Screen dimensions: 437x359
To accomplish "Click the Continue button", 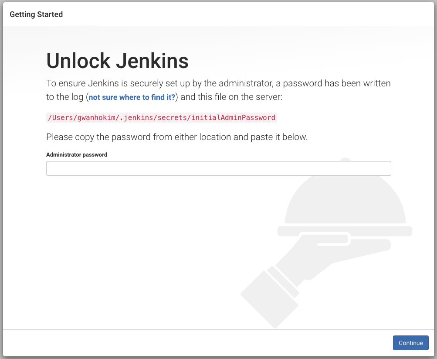I will pos(410,343).
